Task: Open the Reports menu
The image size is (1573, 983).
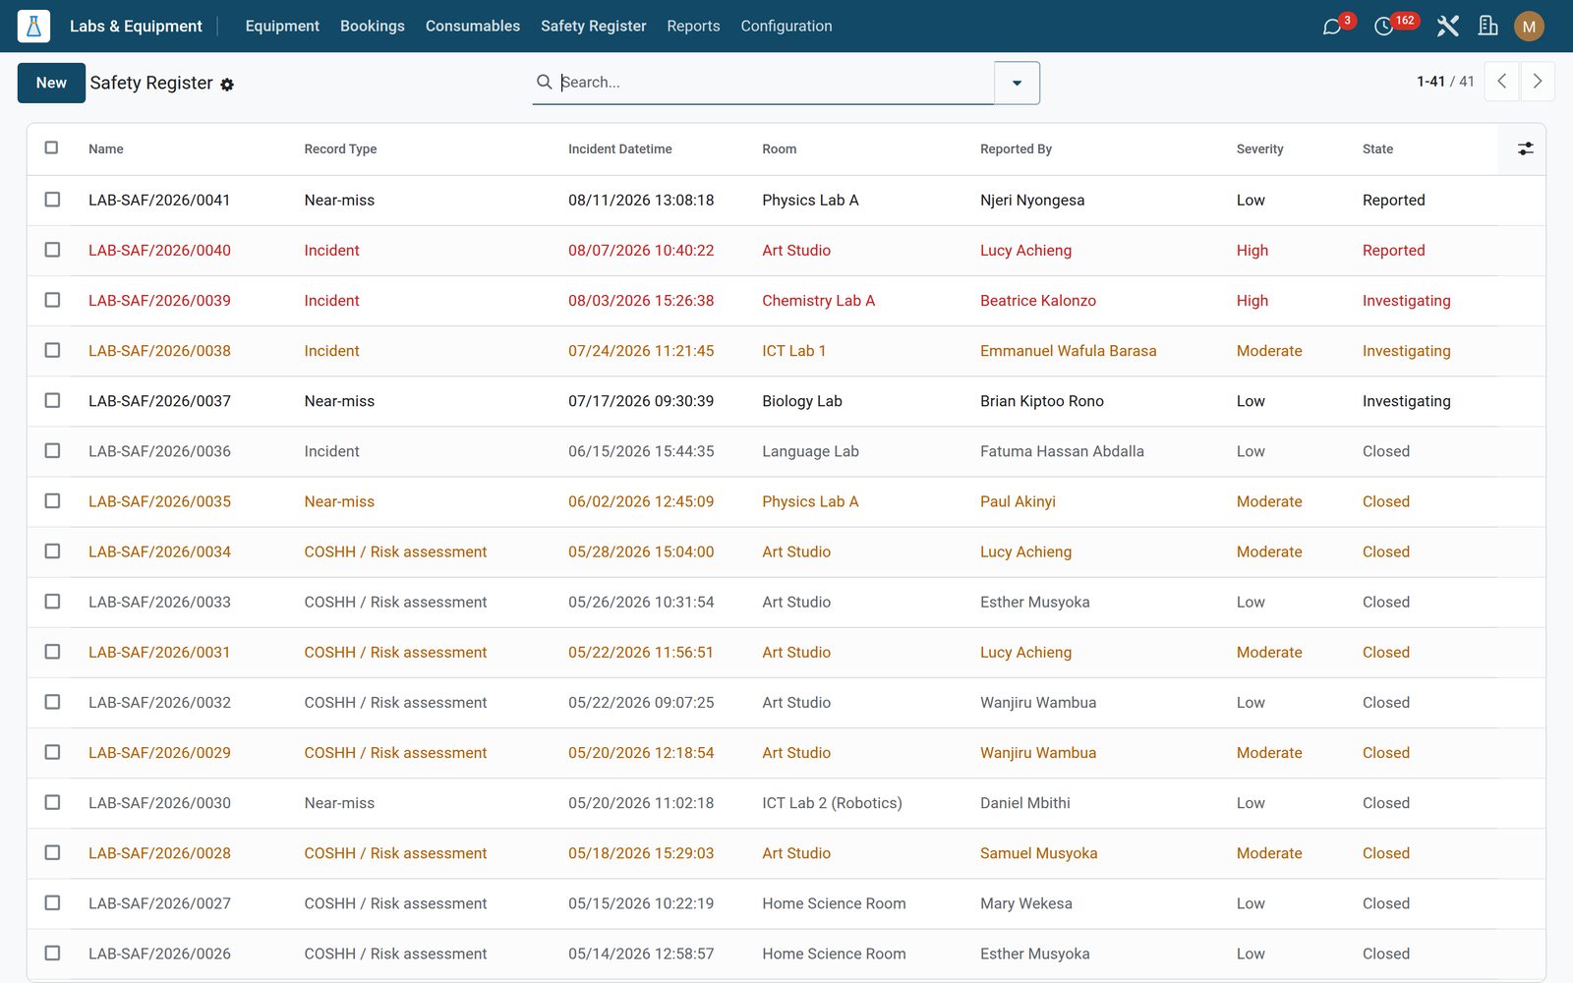Action: click(693, 27)
